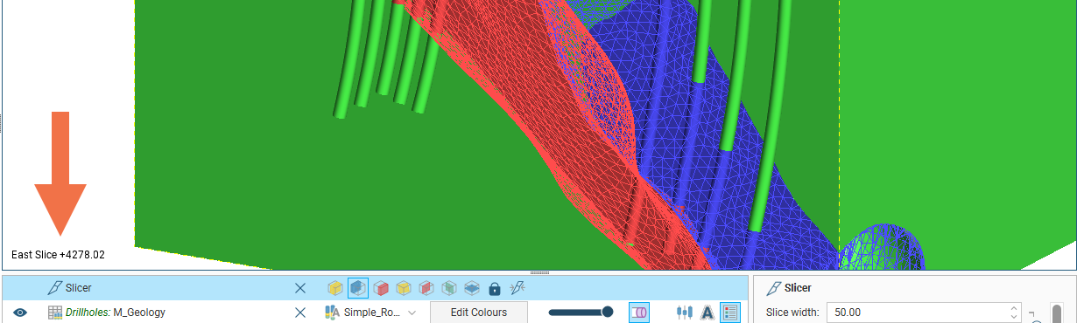This screenshot has width=1077, height=323.
Task: Click the horizontal slice plane icon
Action: tap(471, 288)
